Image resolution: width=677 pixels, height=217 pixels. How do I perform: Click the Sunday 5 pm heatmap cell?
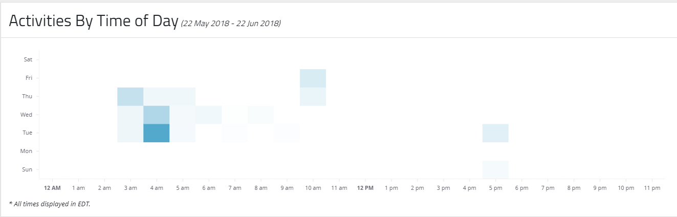coord(495,169)
